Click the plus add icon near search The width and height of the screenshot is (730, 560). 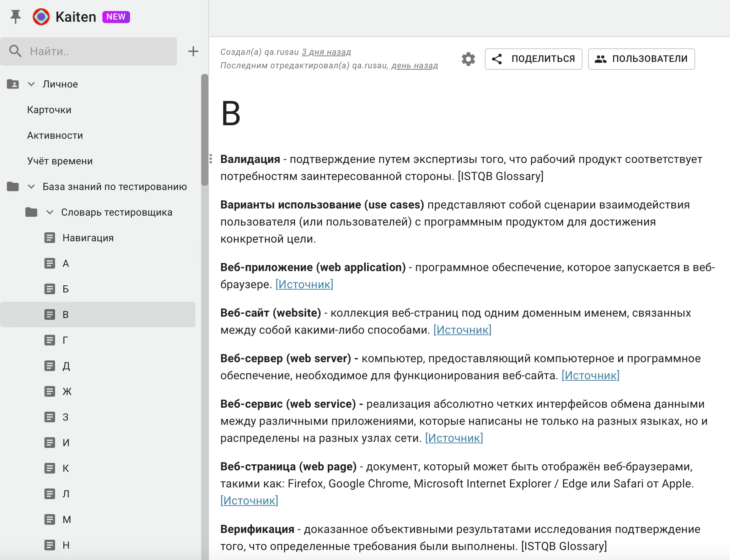(193, 51)
